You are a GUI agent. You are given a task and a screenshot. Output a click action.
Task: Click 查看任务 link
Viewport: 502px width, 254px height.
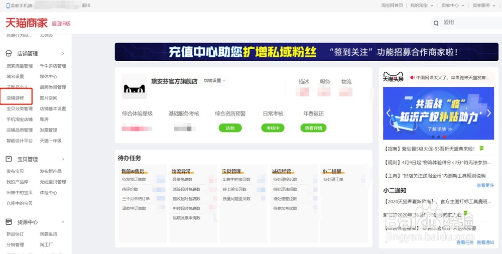[465, 242]
